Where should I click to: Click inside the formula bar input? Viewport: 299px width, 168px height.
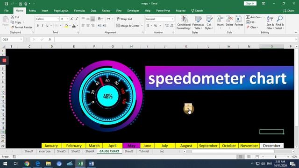point(174,39)
